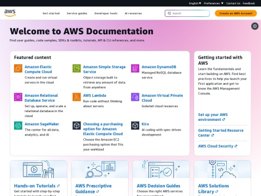Open the English language dropdown
Viewport: 261px width, 196px height.
195,3
